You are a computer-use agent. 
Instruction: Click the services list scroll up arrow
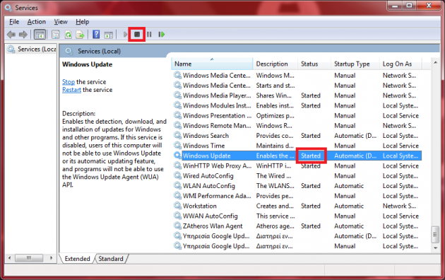[x=435, y=62]
